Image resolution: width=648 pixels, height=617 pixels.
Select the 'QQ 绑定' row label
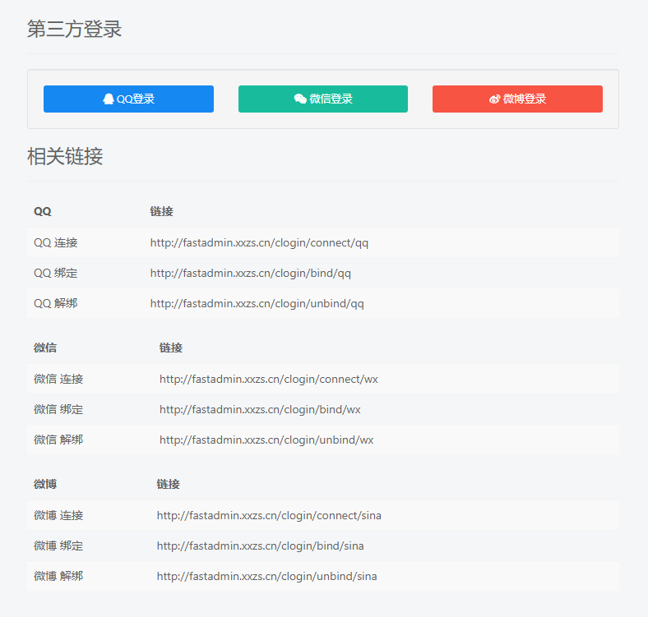(x=56, y=274)
